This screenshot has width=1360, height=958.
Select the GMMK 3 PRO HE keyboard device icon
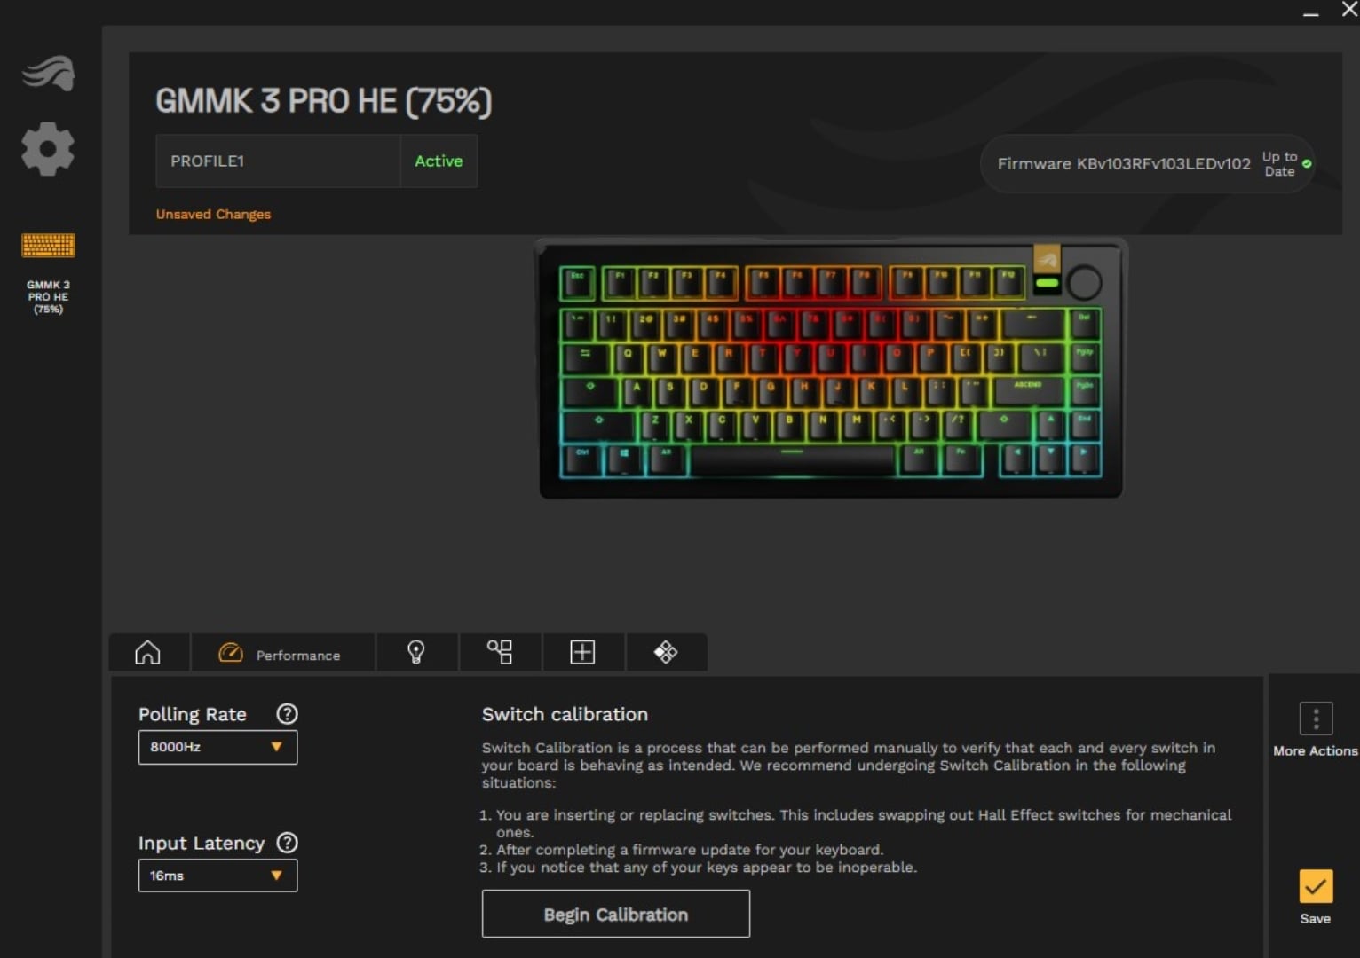(x=48, y=246)
